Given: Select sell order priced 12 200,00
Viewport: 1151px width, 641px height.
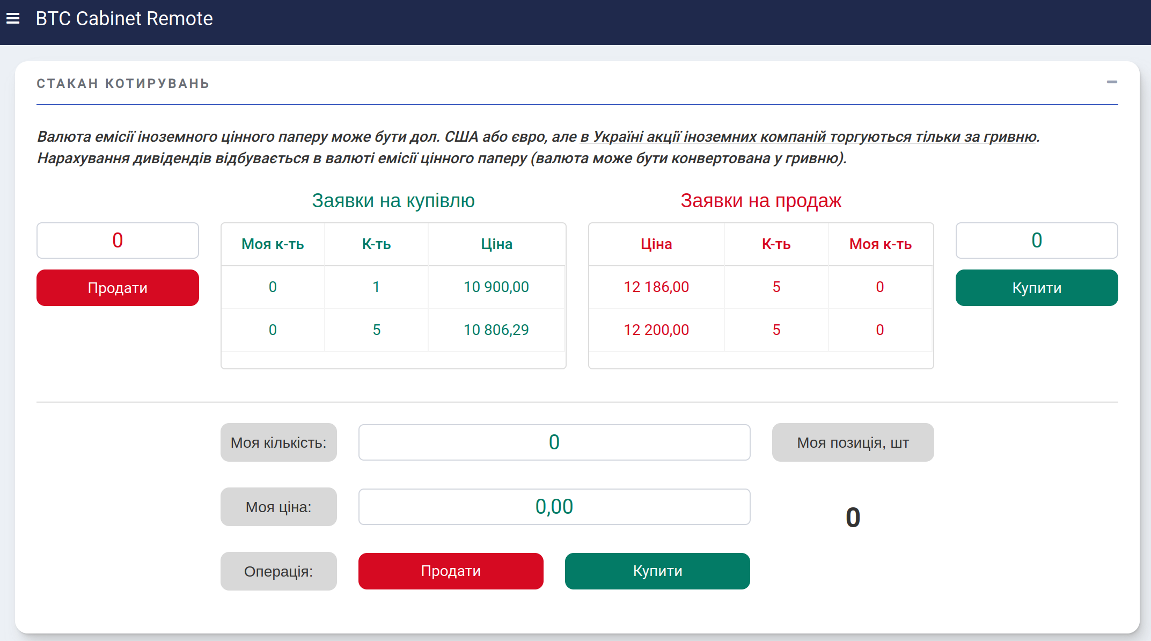Looking at the screenshot, I should pos(656,330).
